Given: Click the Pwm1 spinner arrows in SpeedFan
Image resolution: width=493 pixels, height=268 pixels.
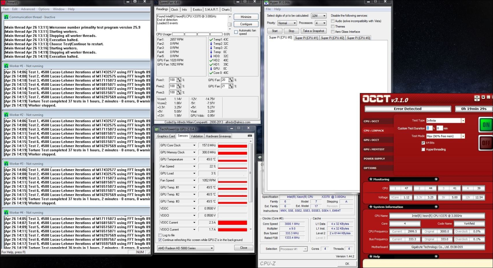Looking at the screenshot, I should pos(179,80).
